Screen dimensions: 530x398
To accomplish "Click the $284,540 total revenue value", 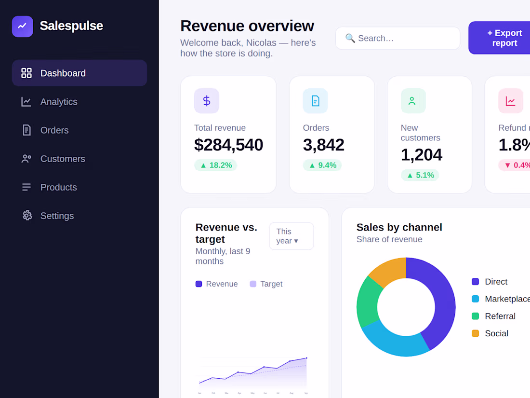I will coord(228,145).
